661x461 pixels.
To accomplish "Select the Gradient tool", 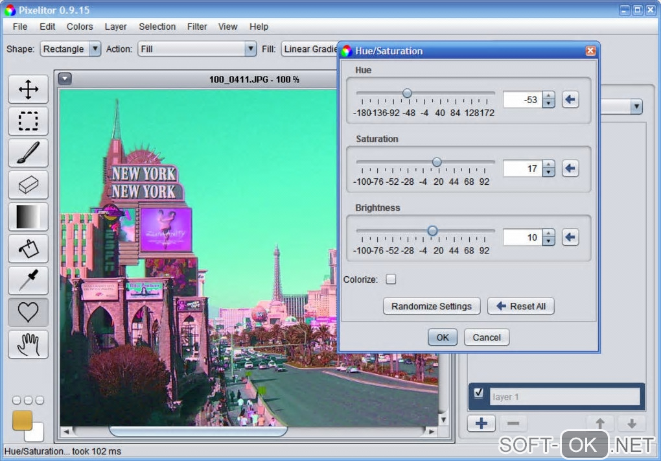I will [29, 217].
